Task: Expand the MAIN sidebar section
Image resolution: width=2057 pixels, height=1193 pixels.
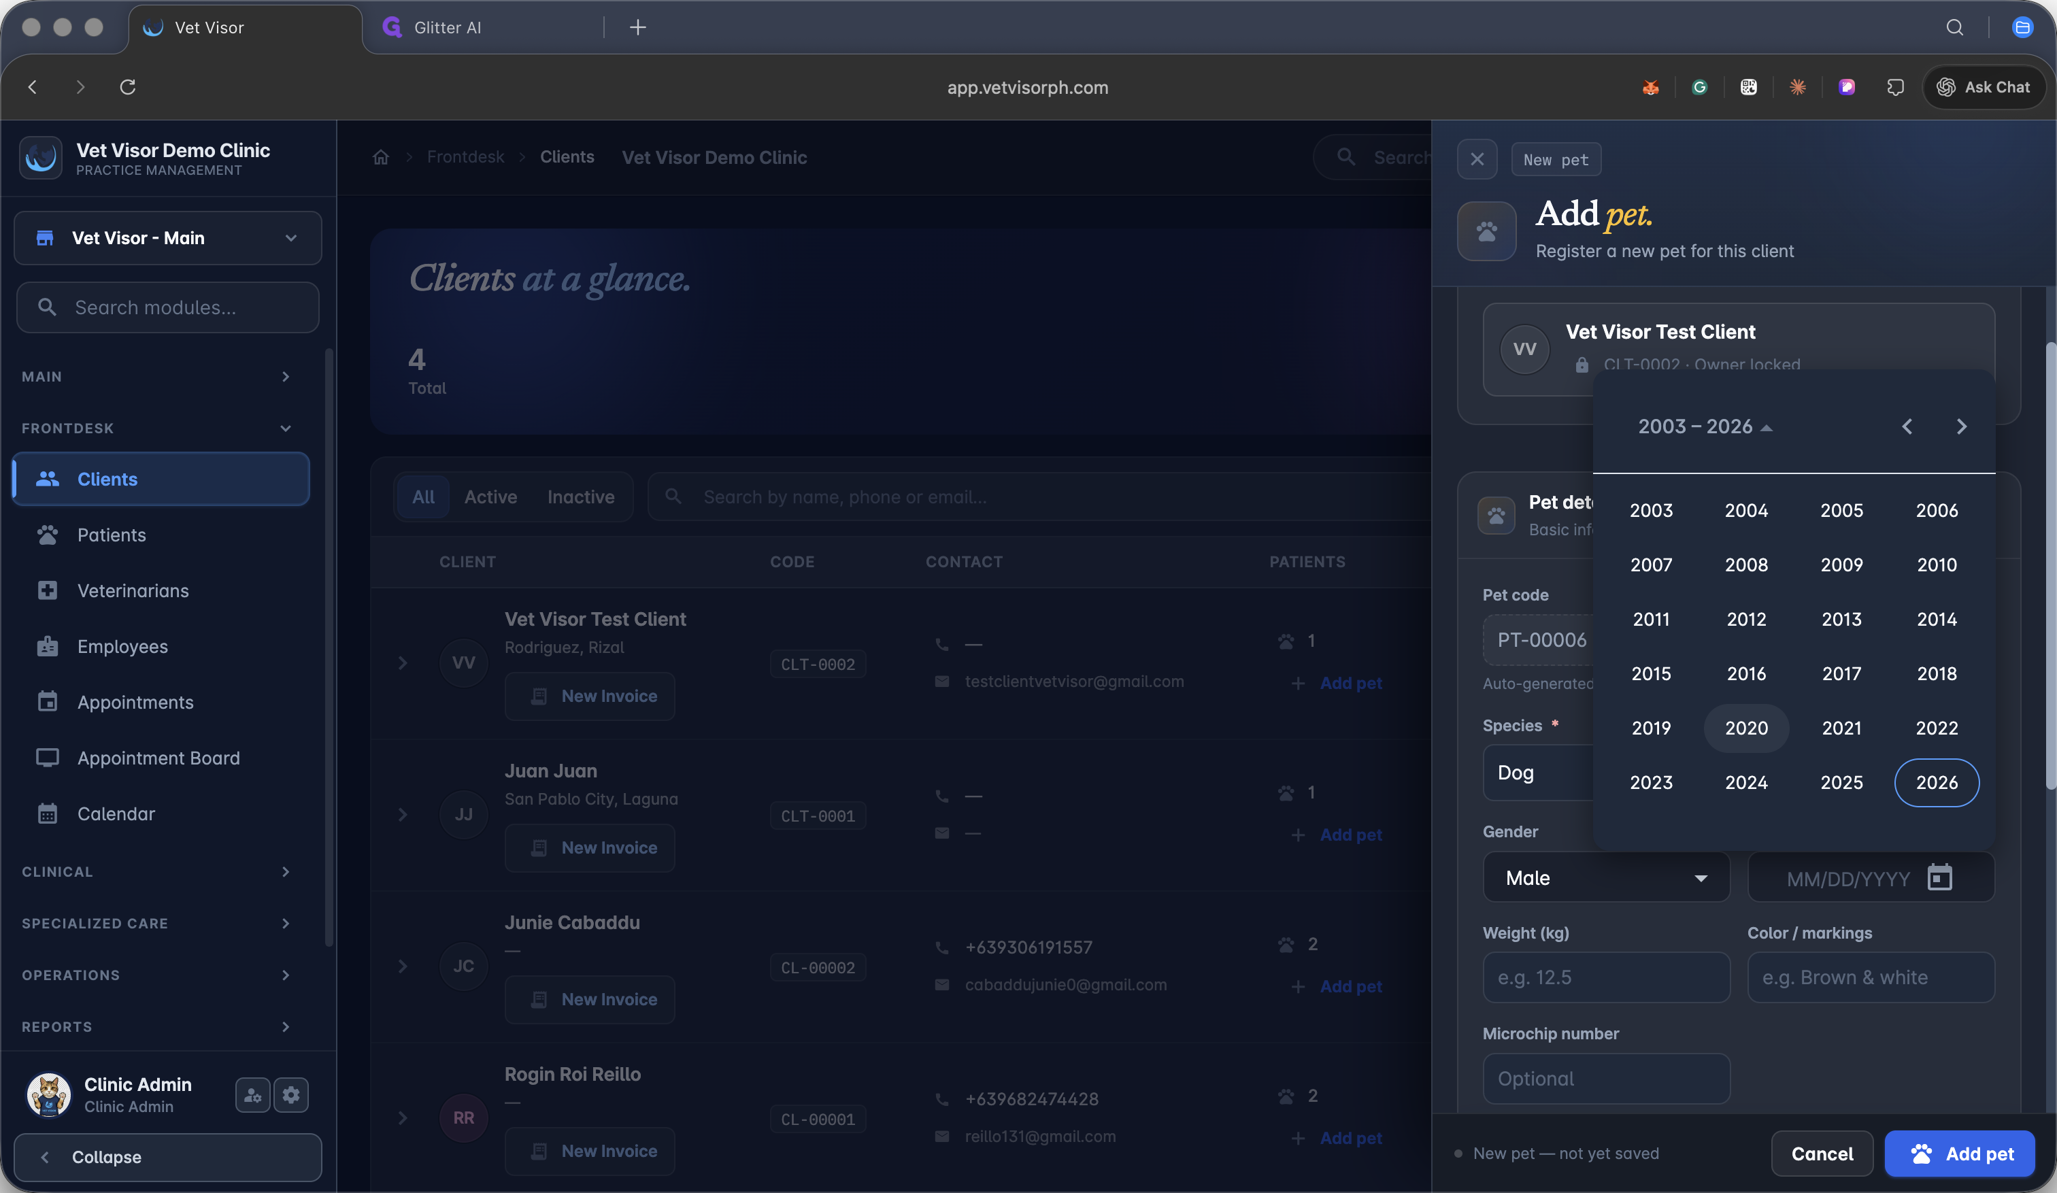Action: (x=156, y=377)
